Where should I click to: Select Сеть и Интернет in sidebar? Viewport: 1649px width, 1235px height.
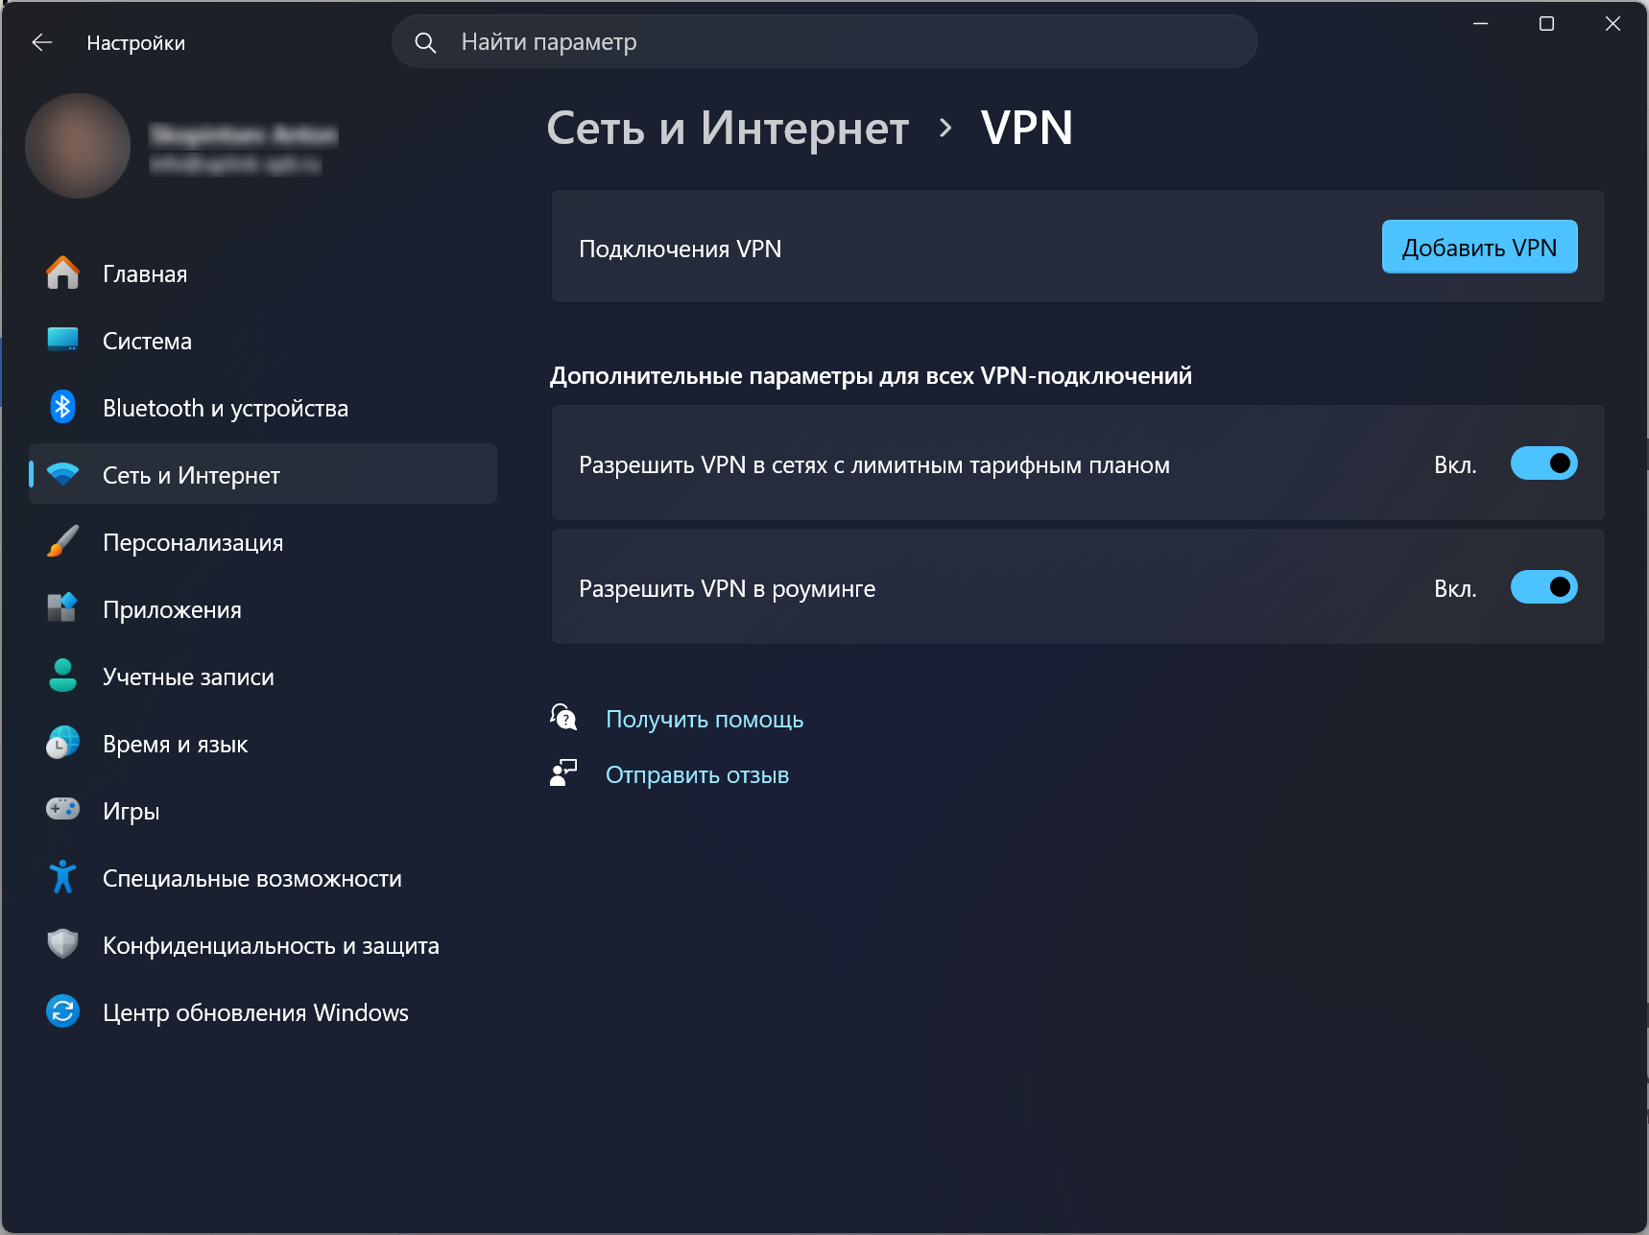(263, 474)
